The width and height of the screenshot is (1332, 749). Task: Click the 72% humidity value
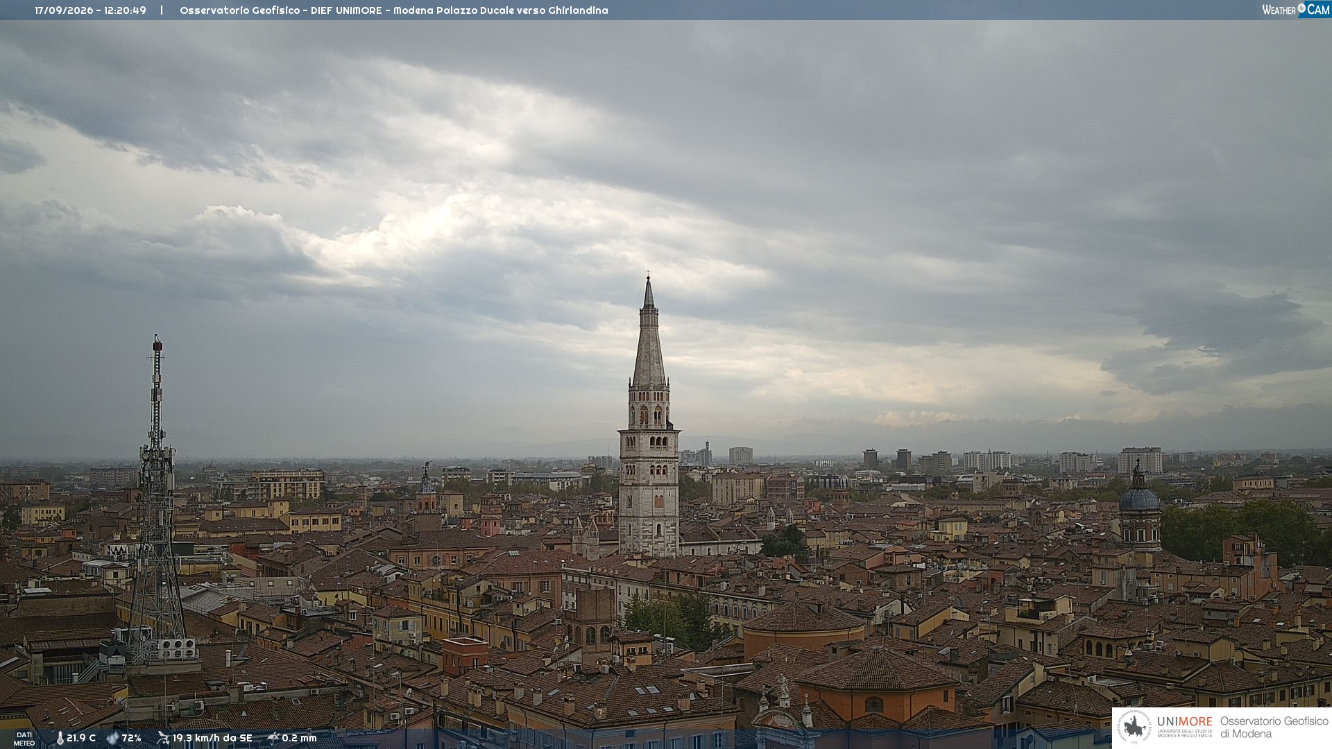132,739
